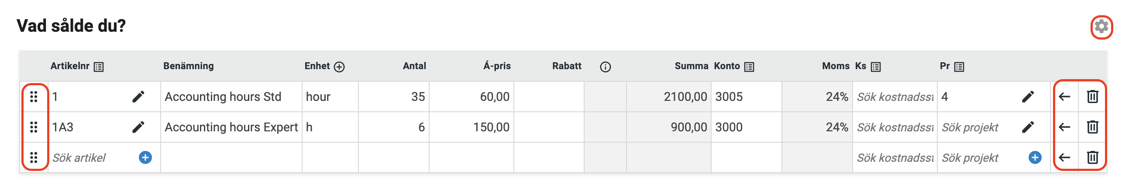This screenshot has width=1122, height=187.
Task: Click Antal field showing 35
Action: coord(394,97)
